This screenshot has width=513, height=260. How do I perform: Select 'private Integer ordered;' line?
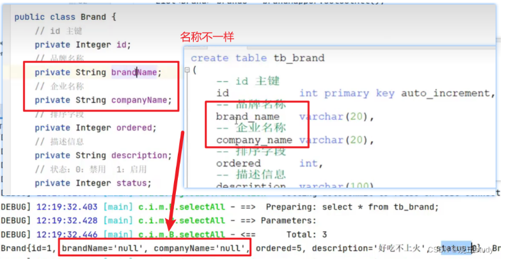click(x=95, y=127)
